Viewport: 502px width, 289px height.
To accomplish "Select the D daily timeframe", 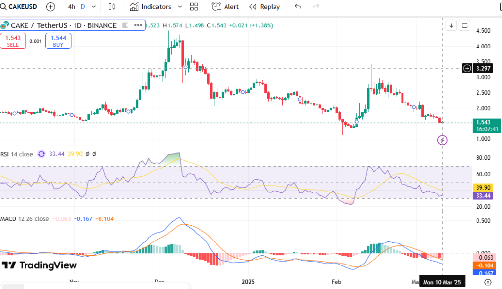I will click(83, 7).
